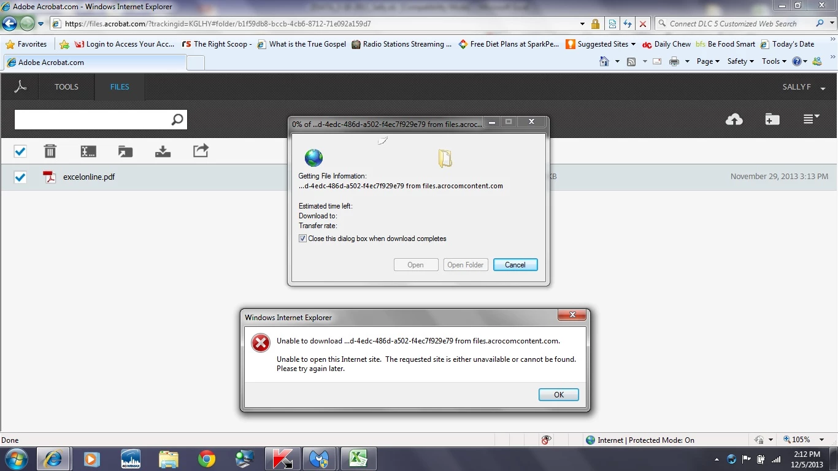Click the security lock icon
The height and width of the screenshot is (471, 838).
pos(595,24)
